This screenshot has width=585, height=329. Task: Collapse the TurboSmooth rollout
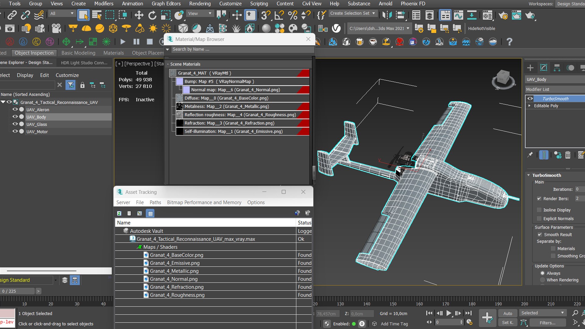529,175
